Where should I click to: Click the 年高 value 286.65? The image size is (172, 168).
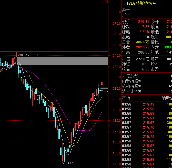144,52
